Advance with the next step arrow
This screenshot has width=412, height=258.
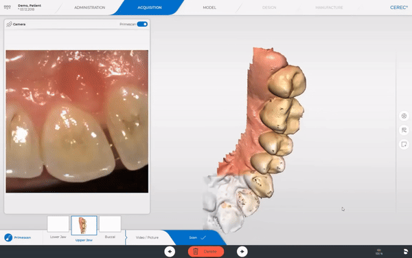tap(242, 251)
